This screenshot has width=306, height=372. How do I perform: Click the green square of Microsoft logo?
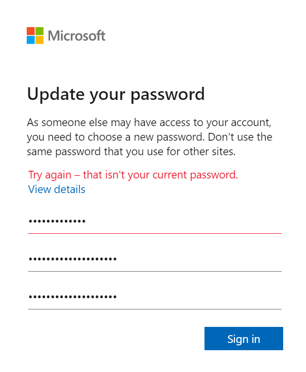39,31
